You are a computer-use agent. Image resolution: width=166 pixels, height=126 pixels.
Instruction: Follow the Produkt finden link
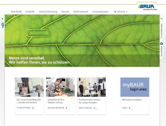click(24, 108)
